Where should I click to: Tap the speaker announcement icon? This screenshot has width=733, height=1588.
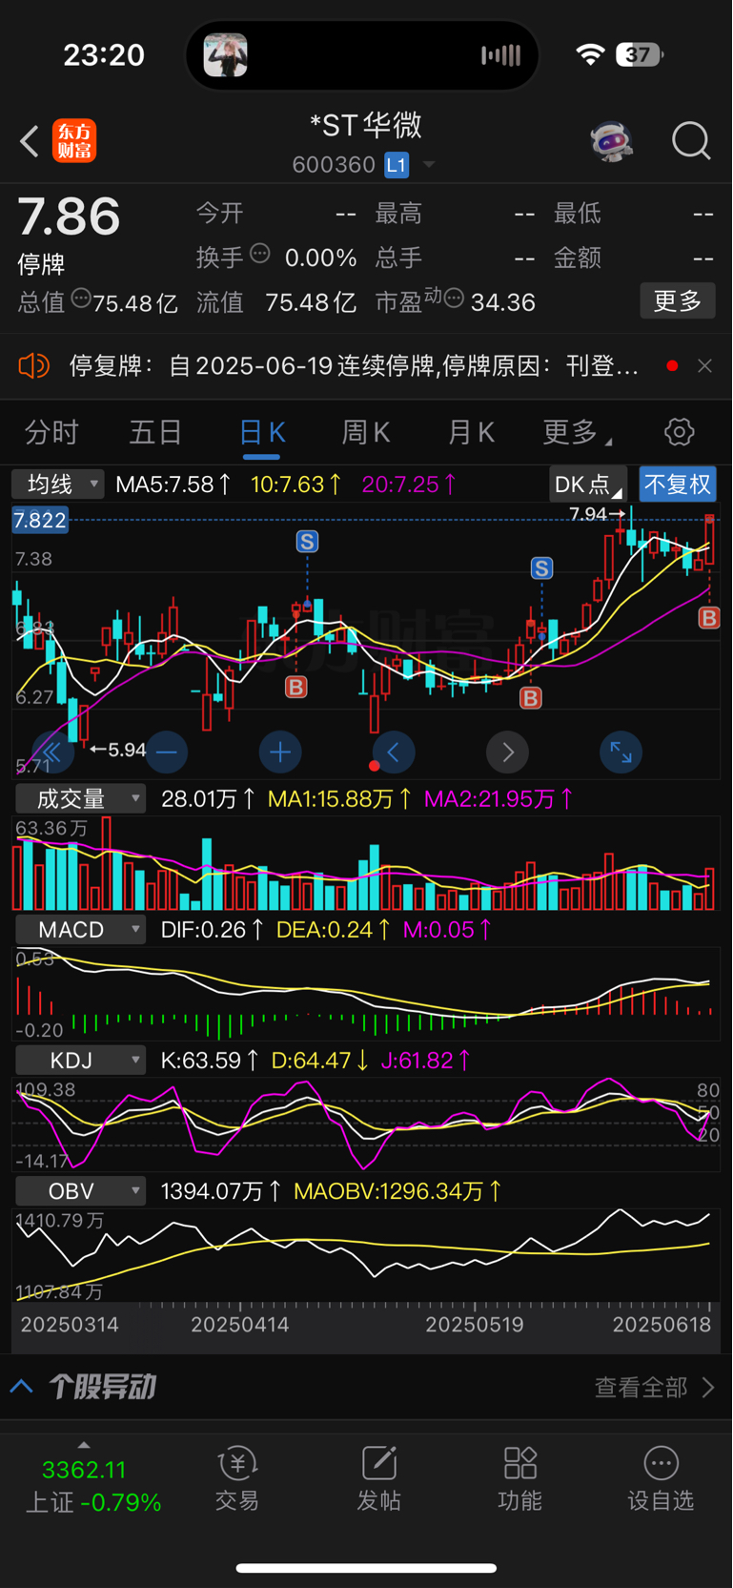pyautogui.click(x=34, y=365)
